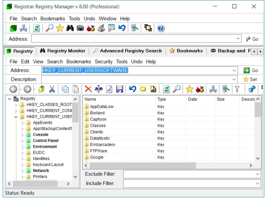Click the camera snapshot icon in top toolbar
267x200 pixels.
80,28
